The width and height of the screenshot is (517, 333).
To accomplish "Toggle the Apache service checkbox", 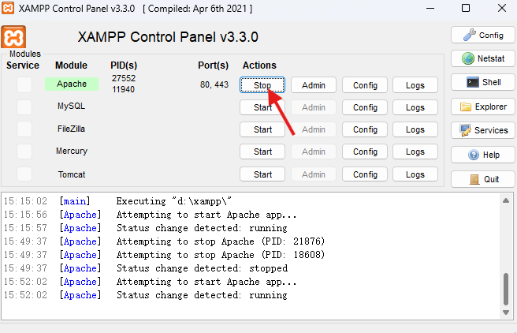I will coord(24,84).
